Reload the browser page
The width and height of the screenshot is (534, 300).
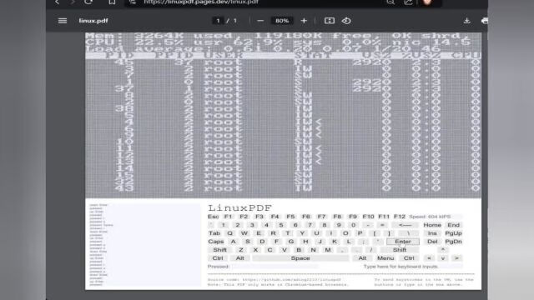[88, 2]
